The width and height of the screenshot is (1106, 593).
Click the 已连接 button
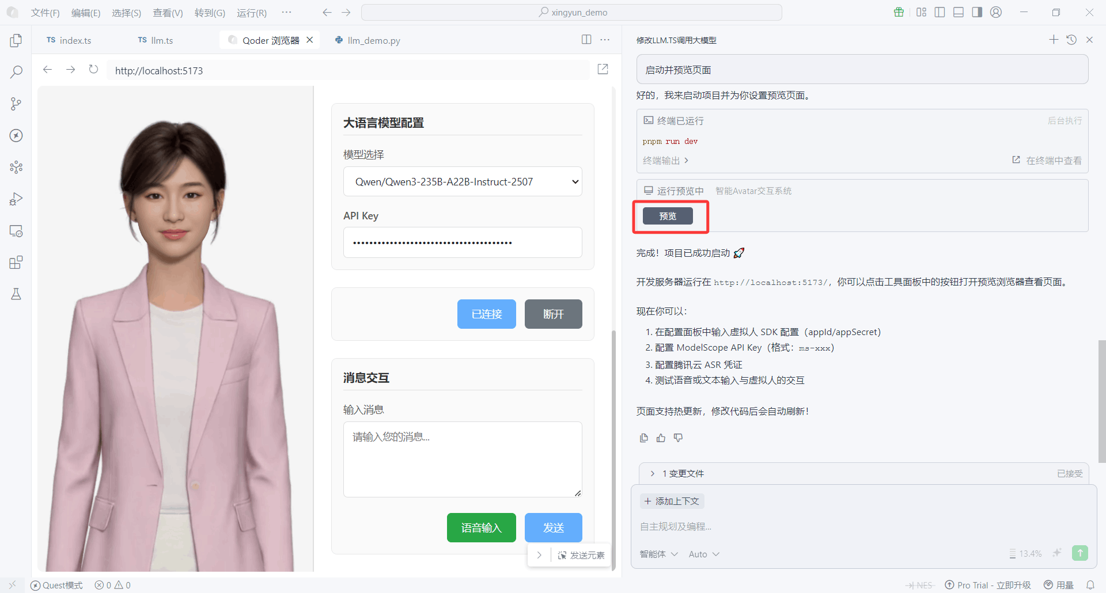click(487, 314)
